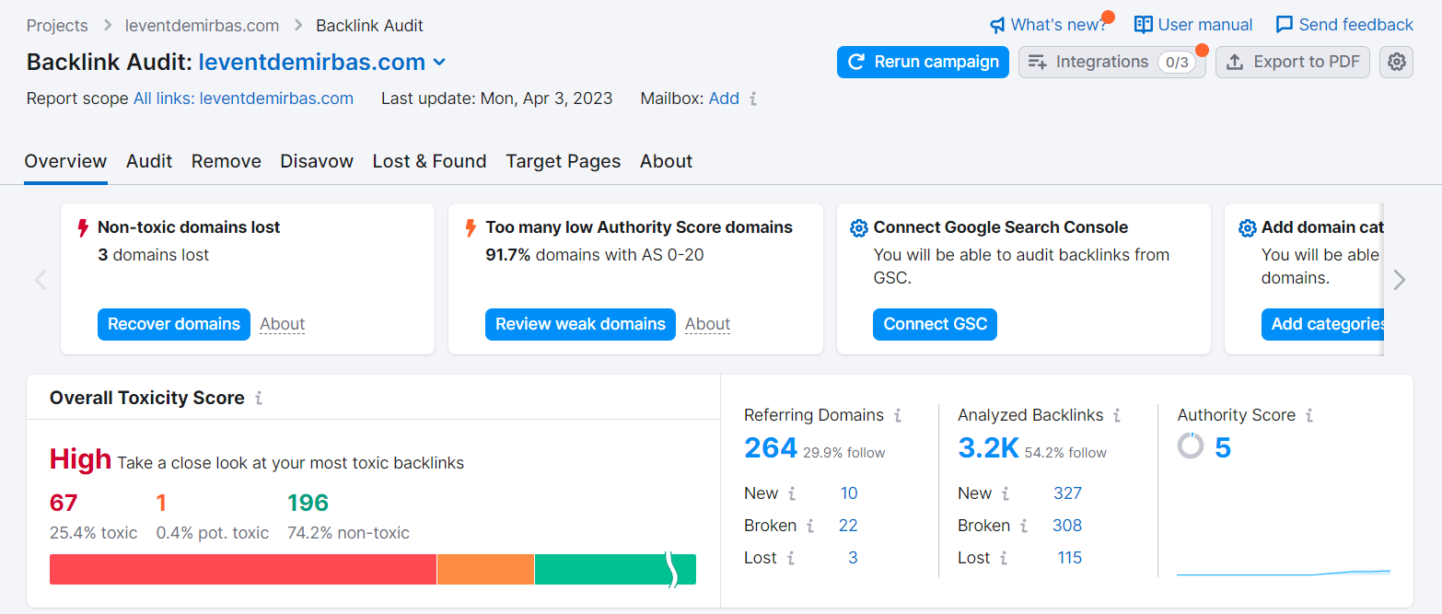1442x614 pixels.
Task: Click info icon beside Analyzed Backlinks Broken
Action: (1024, 526)
